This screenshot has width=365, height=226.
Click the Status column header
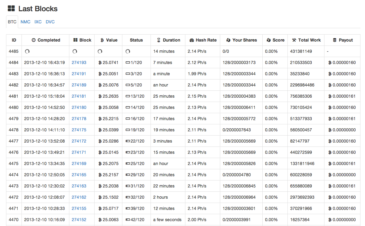pyautogui.click(x=136, y=40)
